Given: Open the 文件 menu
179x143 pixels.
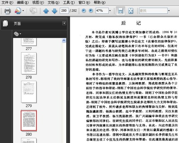Looking at the screenshot, I should coord(7,2).
